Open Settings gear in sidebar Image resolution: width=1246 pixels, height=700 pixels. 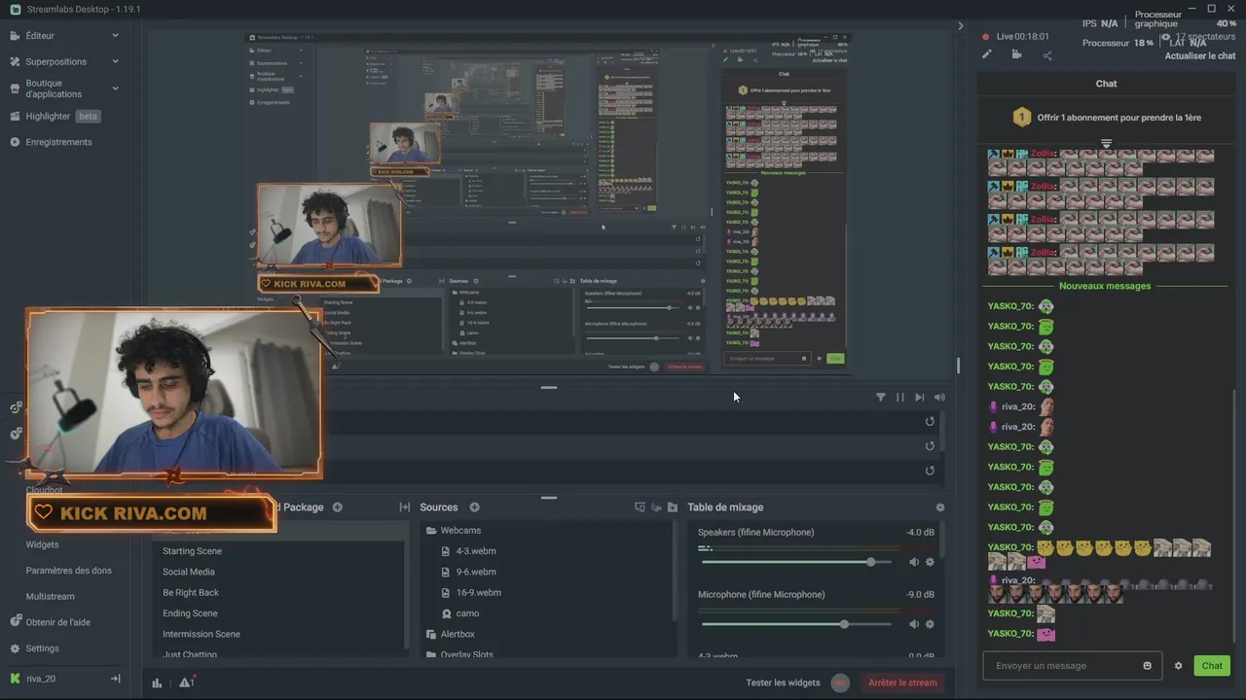16,648
